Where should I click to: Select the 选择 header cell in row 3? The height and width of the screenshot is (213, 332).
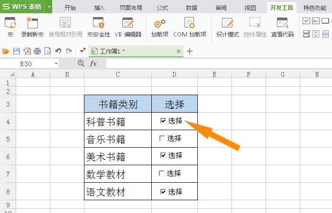click(175, 104)
